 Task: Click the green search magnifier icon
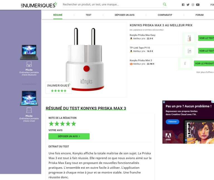coord(165,4)
